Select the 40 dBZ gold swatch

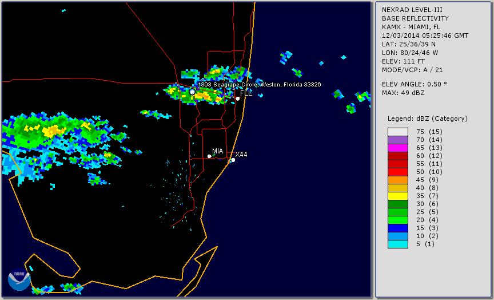coord(398,188)
